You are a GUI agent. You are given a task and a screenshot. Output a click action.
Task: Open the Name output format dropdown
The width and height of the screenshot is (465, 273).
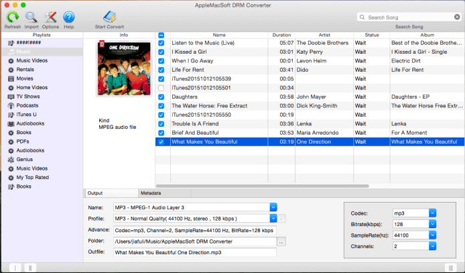(273, 207)
